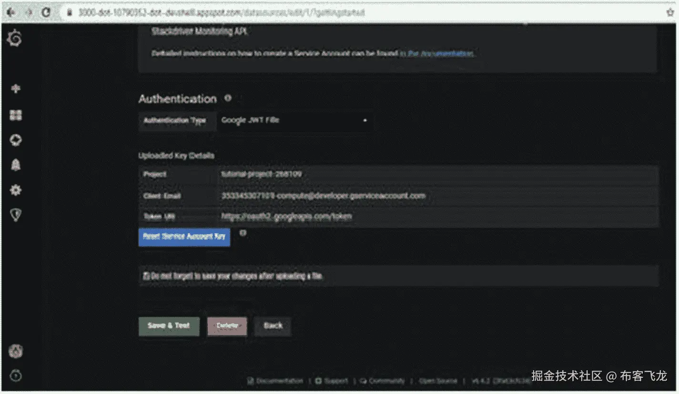Bookmark page with the star icon
679x394 pixels.
click(669, 13)
